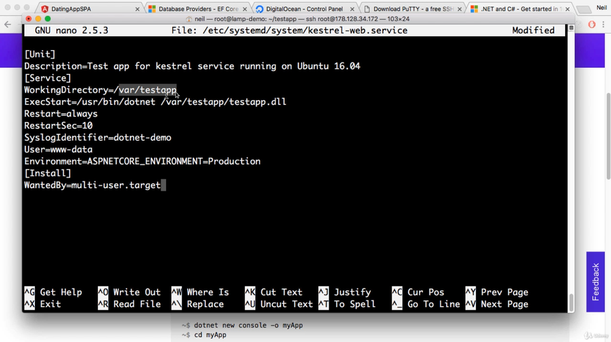Open the Feedback panel in the browser
The height and width of the screenshot is (342, 611).
click(x=595, y=282)
